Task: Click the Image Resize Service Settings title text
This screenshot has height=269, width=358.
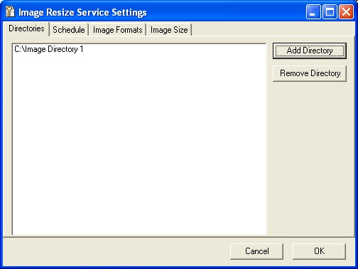Action: 82,12
